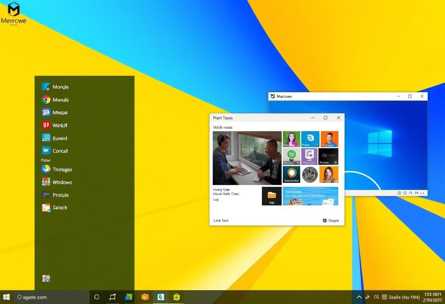Open the orange app on the taskbar
Screen dimensions: 445x304
click(x=145, y=297)
